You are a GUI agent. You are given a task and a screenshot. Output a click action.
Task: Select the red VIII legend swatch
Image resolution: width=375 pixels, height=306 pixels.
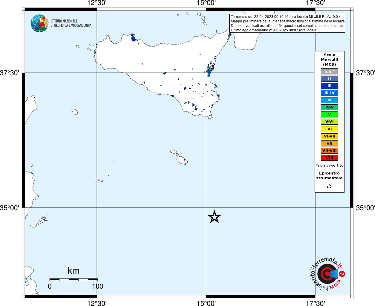tap(329, 158)
